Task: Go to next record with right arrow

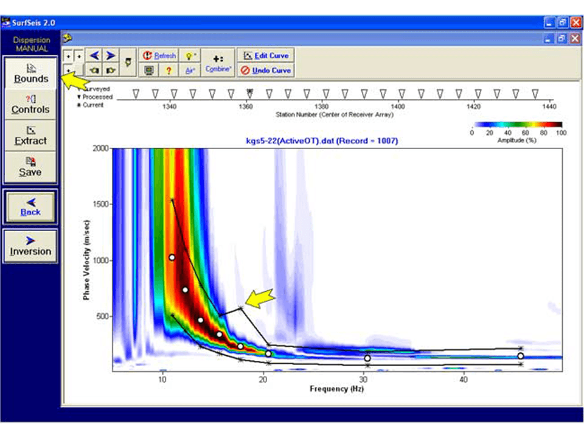Action: click(x=111, y=55)
